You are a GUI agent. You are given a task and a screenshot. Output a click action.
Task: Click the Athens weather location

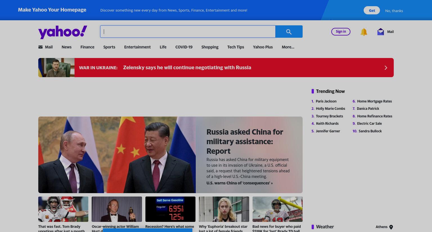tap(381, 227)
